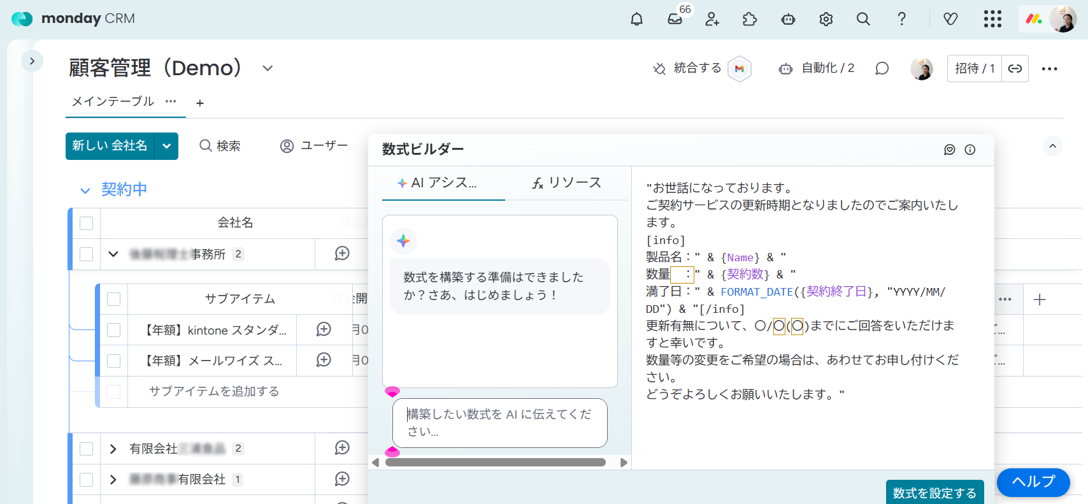Select the AI アシス... tab
This screenshot has width=1088, height=504.
pyautogui.click(x=437, y=183)
